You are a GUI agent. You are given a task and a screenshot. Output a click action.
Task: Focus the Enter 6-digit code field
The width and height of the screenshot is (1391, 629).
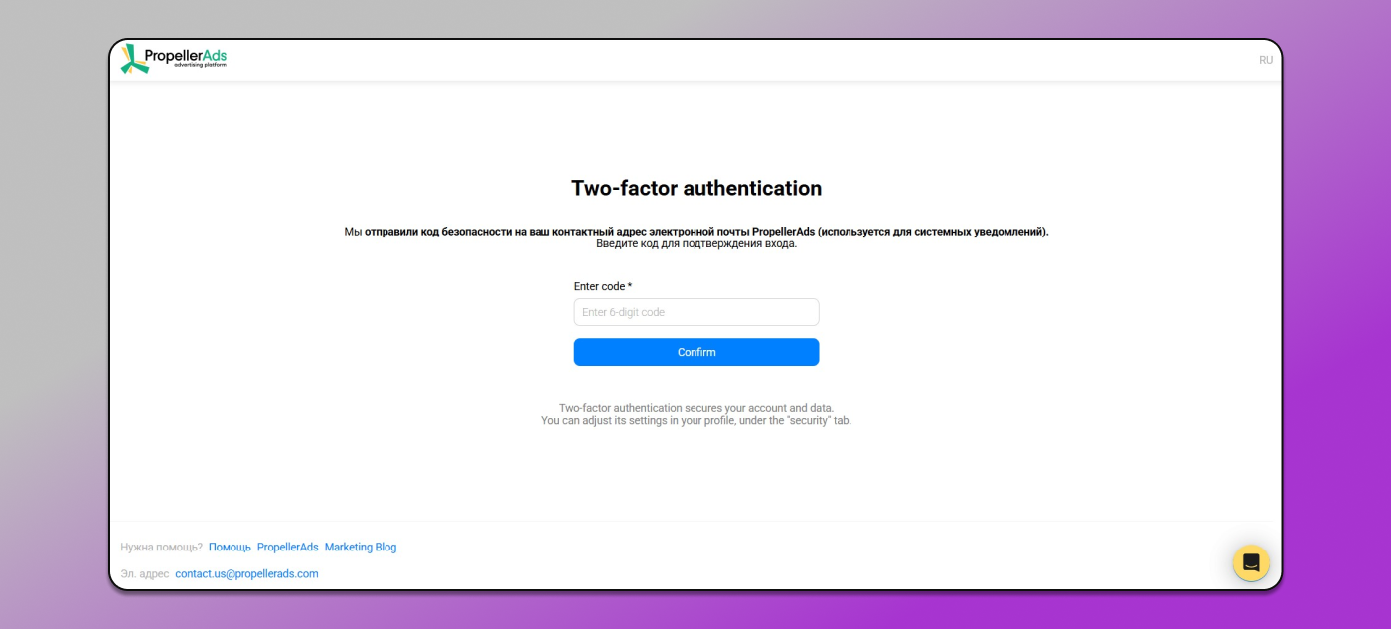tap(695, 312)
